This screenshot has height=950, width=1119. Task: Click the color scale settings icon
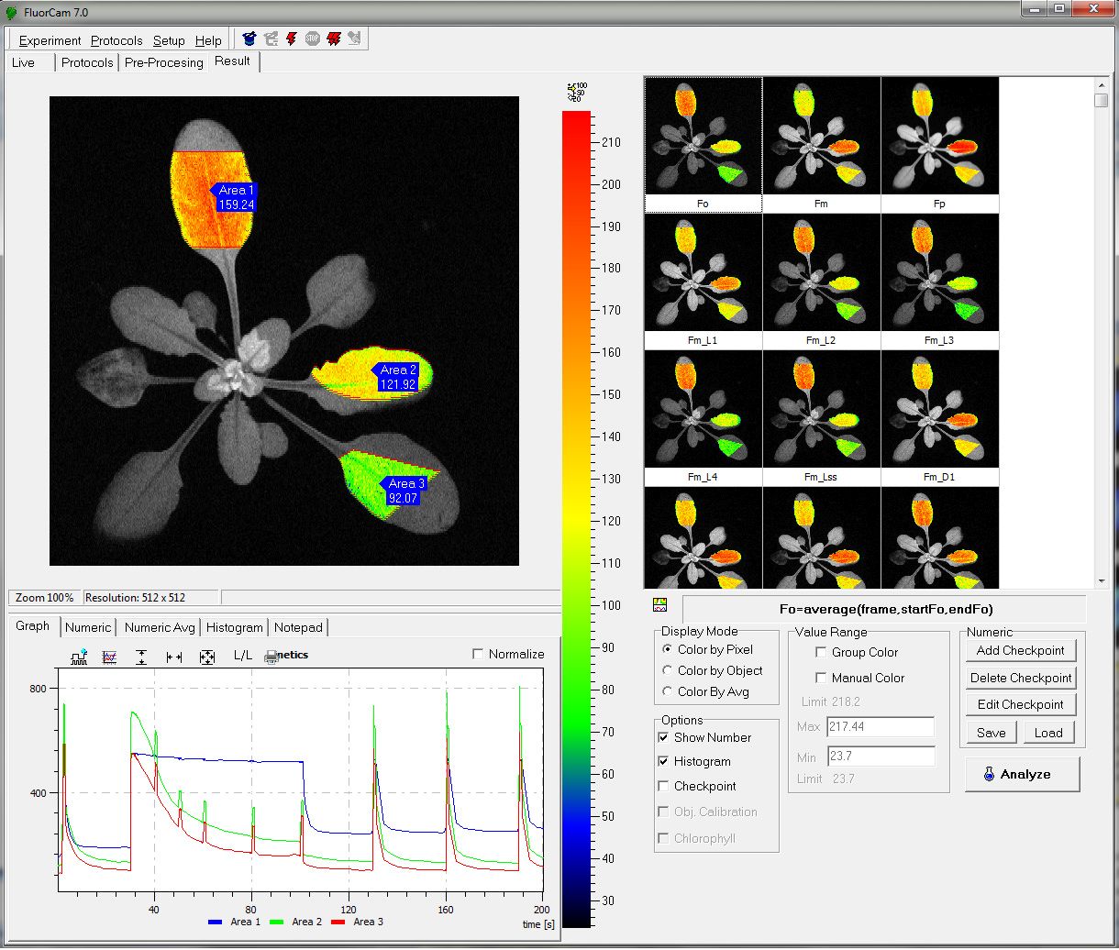coord(576,92)
